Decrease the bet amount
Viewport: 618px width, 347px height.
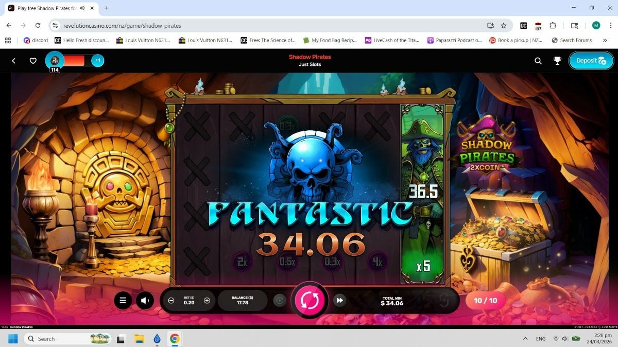(171, 301)
